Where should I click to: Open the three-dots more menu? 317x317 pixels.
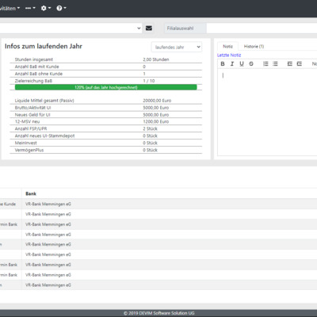pyautogui.click(x=30, y=8)
